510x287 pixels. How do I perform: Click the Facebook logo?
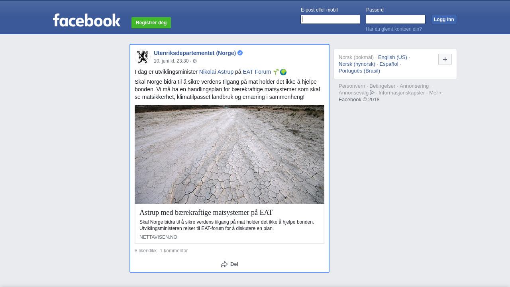[x=86, y=20]
